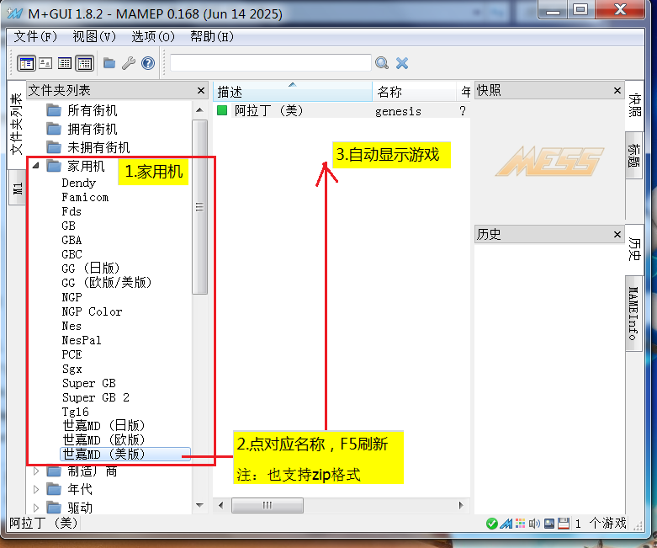Image resolution: width=657 pixels, height=548 pixels.
Task: Focus the search text field
Action: [x=271, y=63]
